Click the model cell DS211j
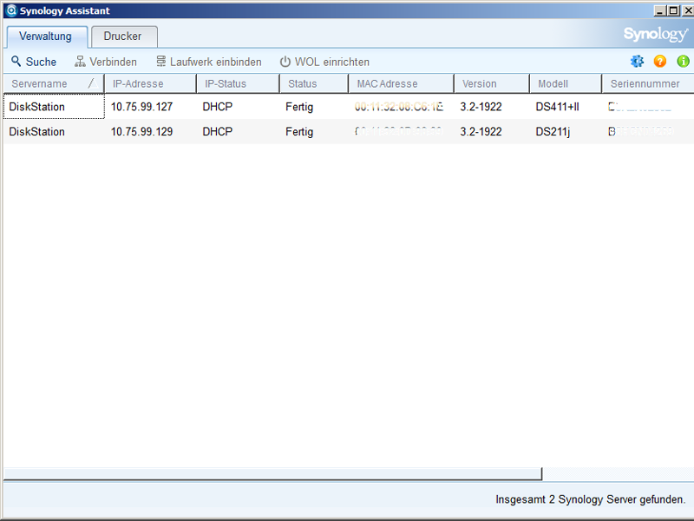Image resolution: width=694 pixels, height=521 pixels. click(x=553, y=132)
